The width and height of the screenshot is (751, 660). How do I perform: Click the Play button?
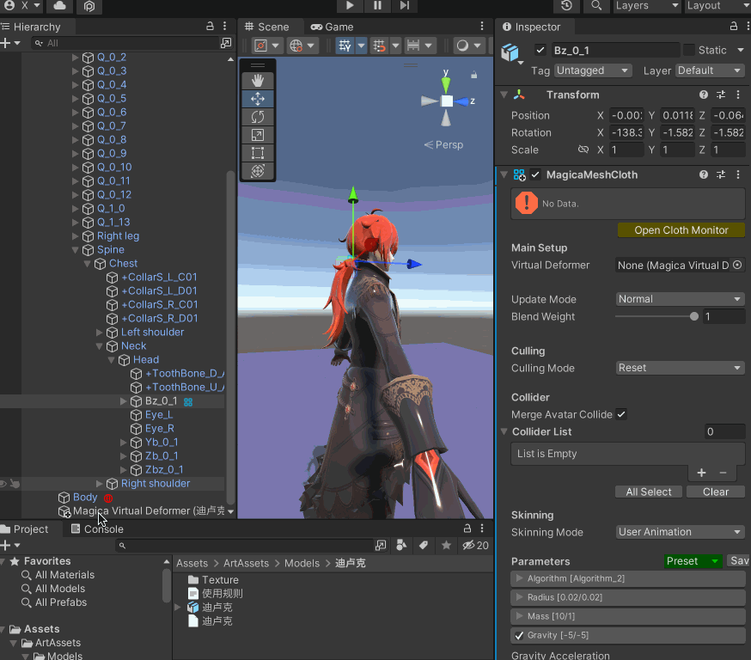point(350,6)
